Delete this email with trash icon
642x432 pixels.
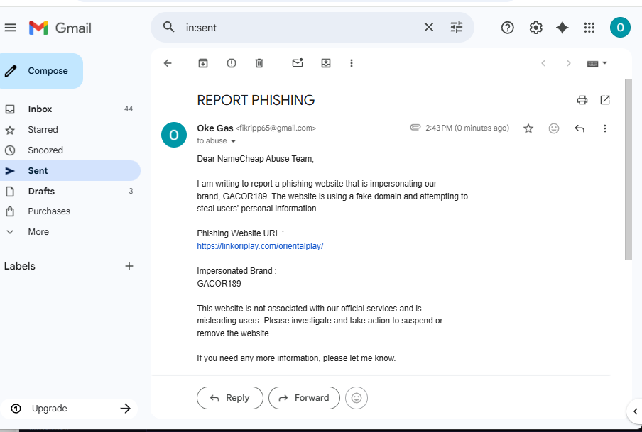pyautogui.click(x=259, y=63)
